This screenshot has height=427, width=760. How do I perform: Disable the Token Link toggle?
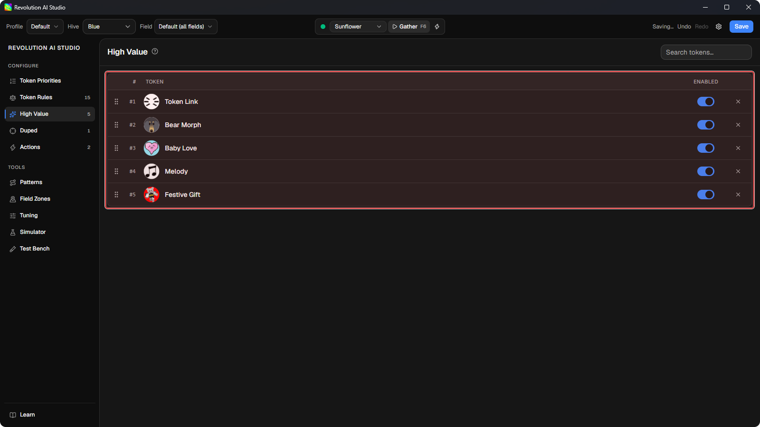tap(706, 102)
